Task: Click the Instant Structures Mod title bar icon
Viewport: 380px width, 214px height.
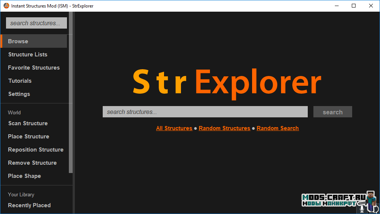Action: coord(6,6)
